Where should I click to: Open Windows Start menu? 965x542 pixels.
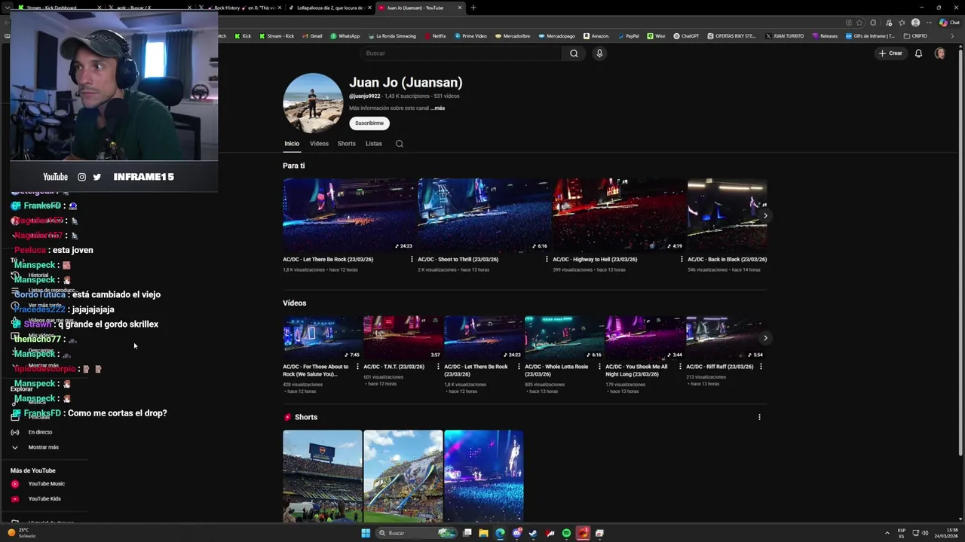click(366, 533)
